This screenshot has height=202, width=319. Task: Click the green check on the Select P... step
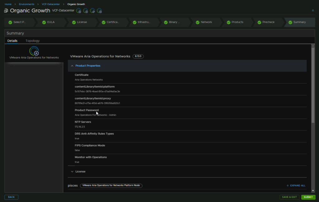click(10, 22)
